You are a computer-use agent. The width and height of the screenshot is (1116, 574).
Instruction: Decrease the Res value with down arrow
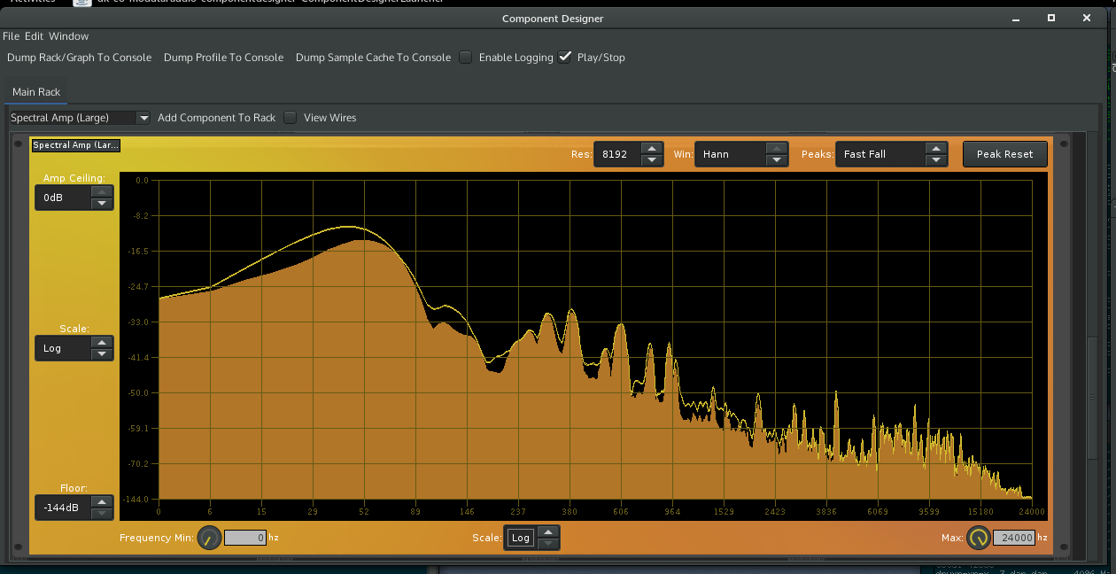tap(652, 160)
